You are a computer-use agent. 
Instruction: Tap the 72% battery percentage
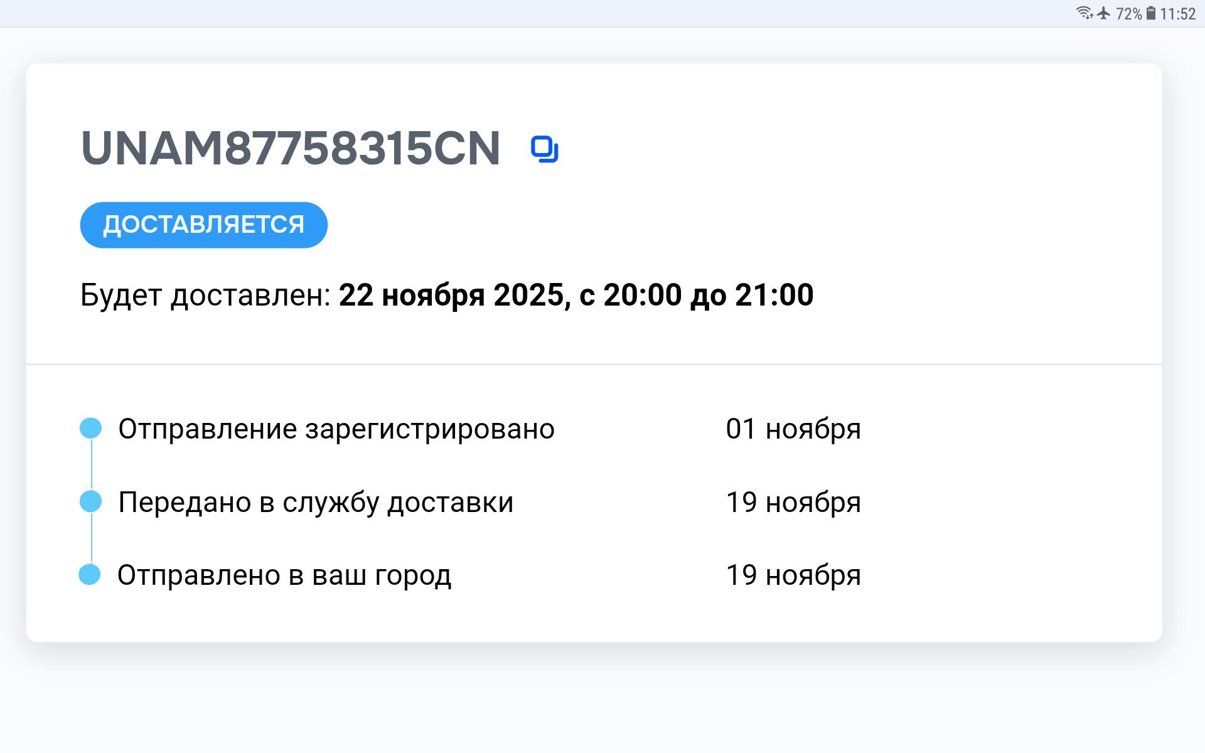click(1128, 14)
